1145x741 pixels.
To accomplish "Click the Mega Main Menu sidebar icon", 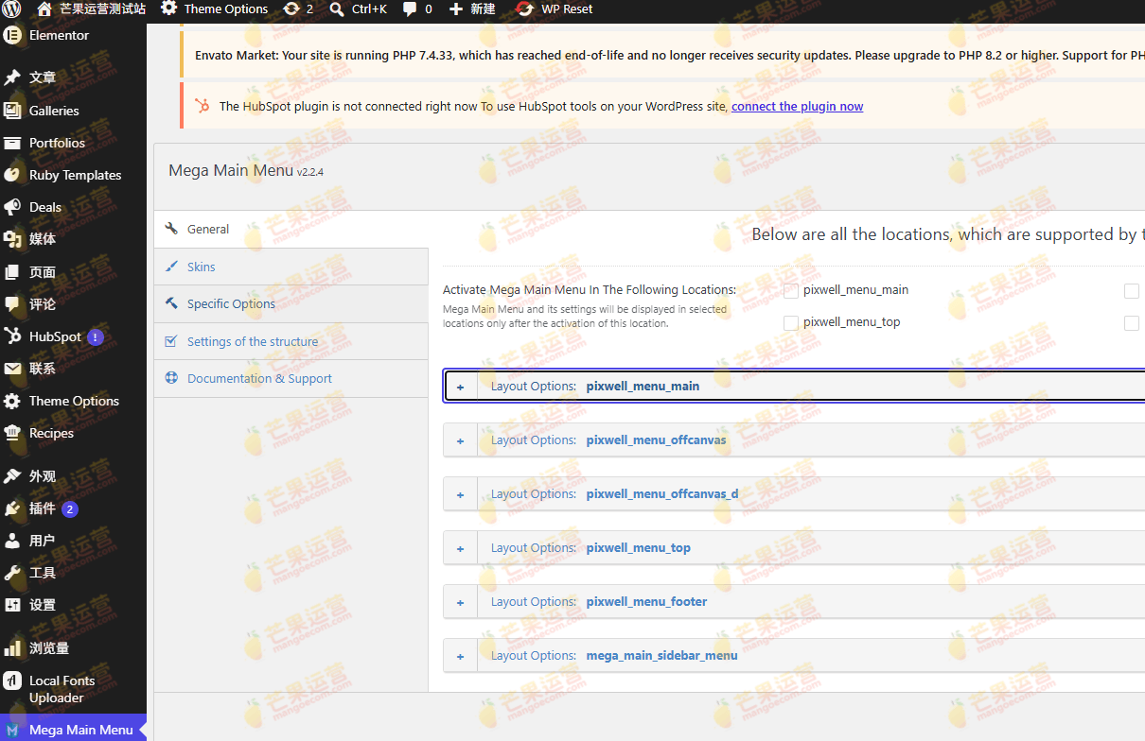I will click(x=12, y=730).
